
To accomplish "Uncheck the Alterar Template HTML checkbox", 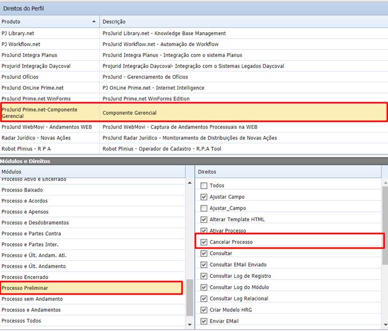I will (204, 220).
